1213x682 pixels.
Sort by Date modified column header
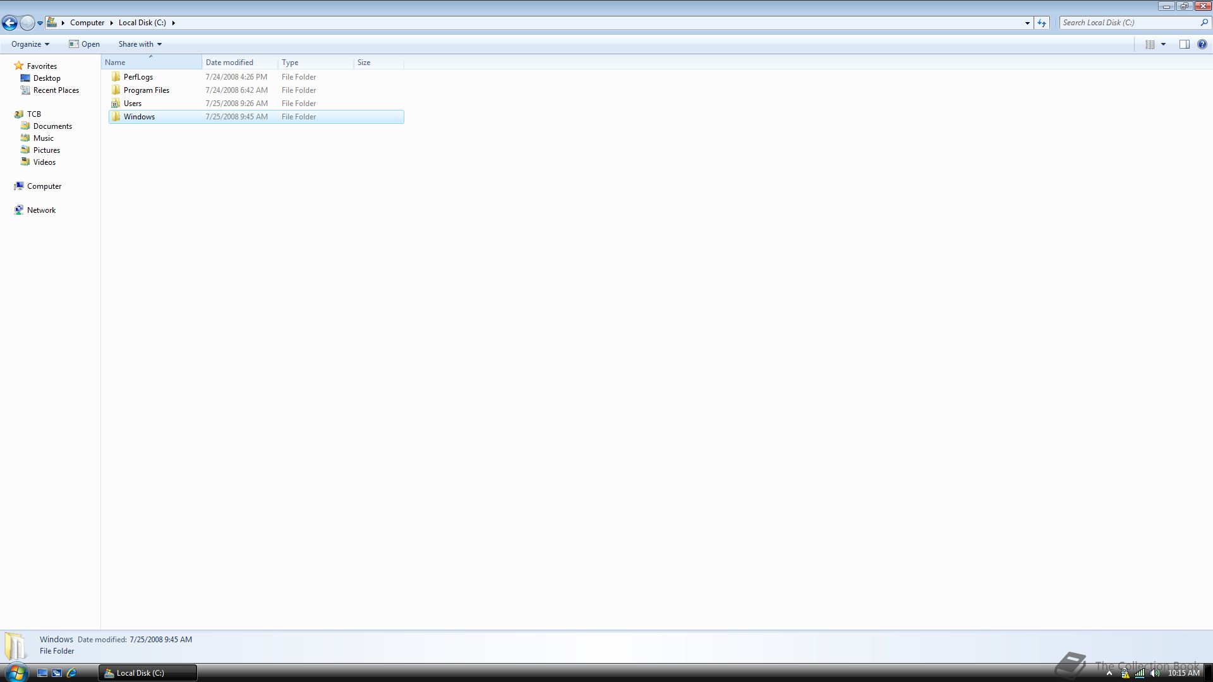pyautogui.click(x=240, y=63)
